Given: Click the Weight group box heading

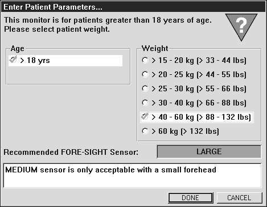Looking at the screenshot, I should click(155, 49).
